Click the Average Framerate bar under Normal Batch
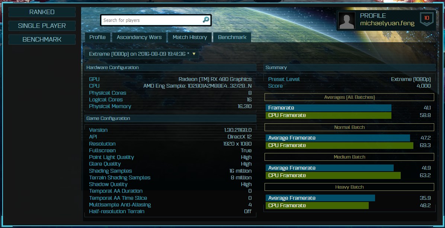 [337, 138]
